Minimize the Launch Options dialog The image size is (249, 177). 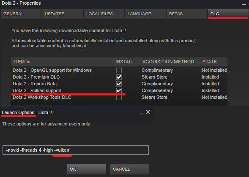[141, 113]
